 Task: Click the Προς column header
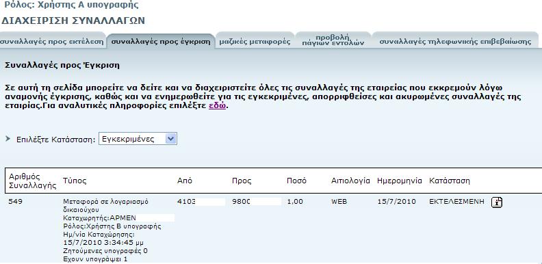(242, 181)
